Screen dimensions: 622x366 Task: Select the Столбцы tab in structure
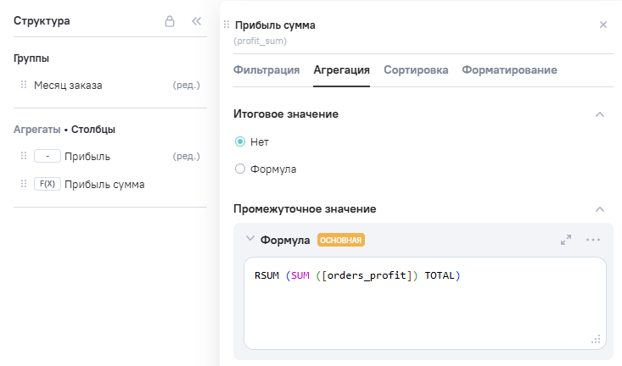(93, 130)
